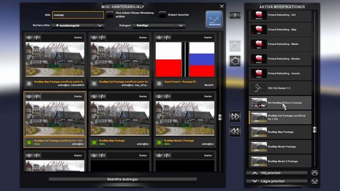Open the Sortera efter dropdown
Viewport: 340px width, 191px height.
pyautogui.click(x=78, y=25)
